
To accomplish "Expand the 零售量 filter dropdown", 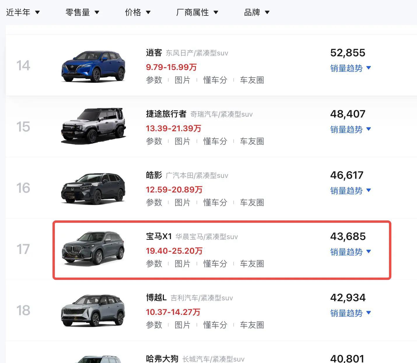I will (83, 12).
